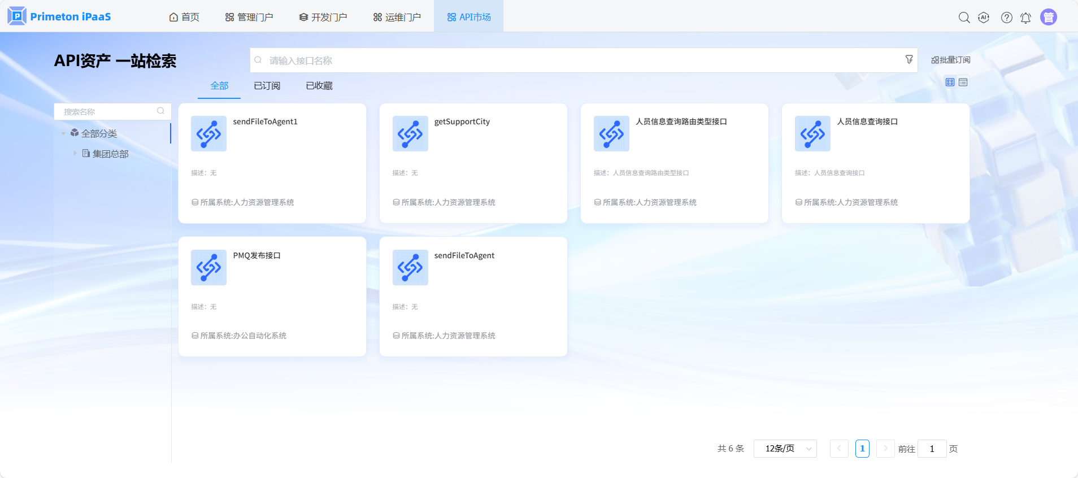Go to 首页 in the top navigation
Screen dimensions: 1078x478
[x=185, y=17]
